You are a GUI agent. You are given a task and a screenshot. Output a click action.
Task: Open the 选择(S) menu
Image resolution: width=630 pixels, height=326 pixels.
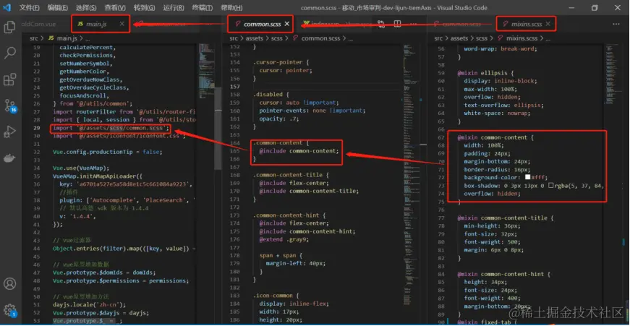86,8
